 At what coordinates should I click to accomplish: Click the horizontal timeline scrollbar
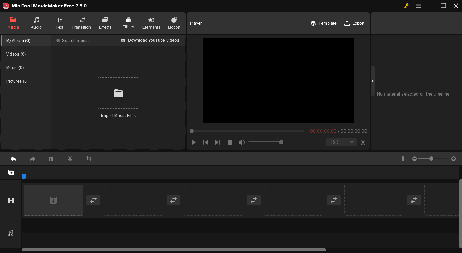(174, 250)
